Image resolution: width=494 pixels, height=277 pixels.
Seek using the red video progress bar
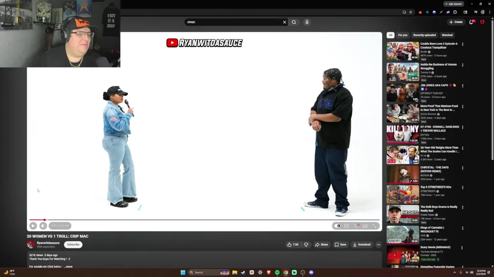(x=205, y=220)
